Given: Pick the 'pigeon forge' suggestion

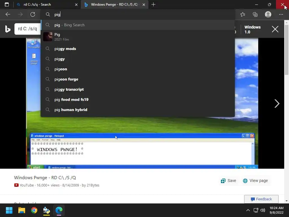Looking at the screenshot, I should (x=138, y=79).
